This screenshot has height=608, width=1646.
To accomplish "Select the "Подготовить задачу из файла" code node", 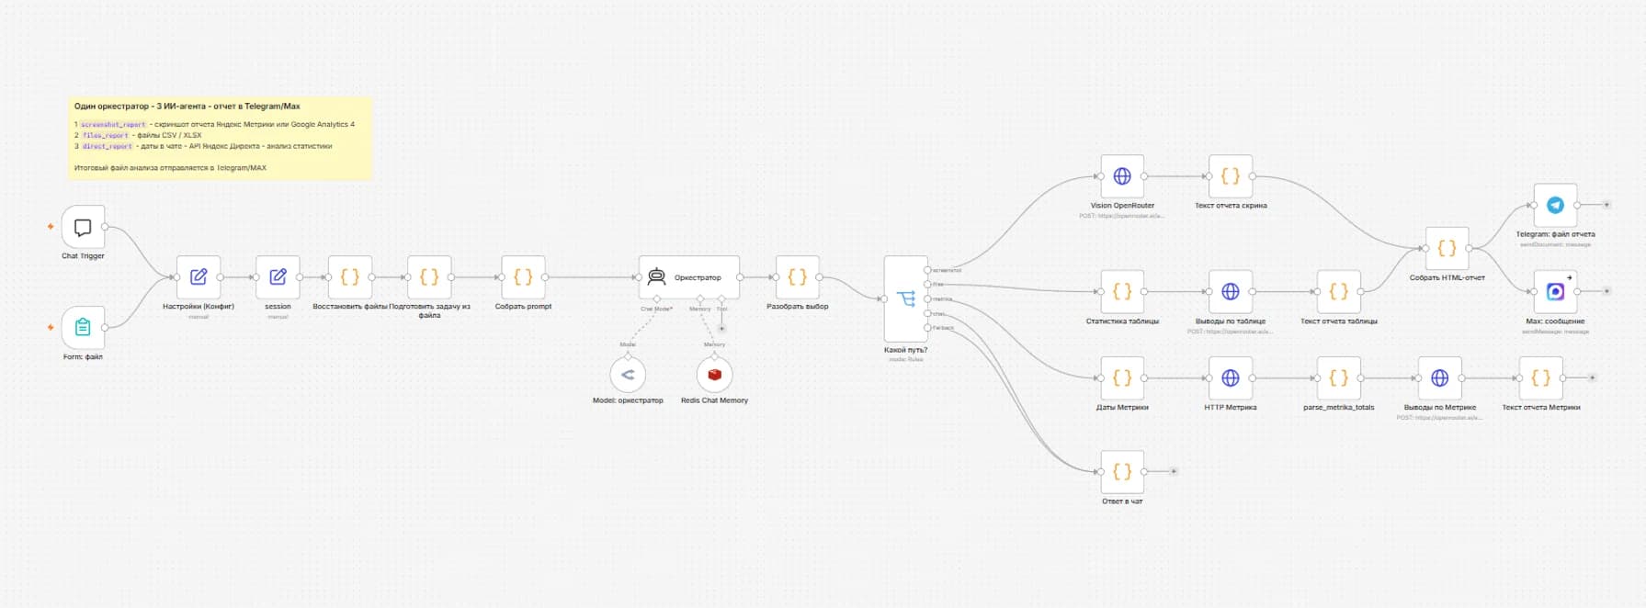I will [429, 277].
